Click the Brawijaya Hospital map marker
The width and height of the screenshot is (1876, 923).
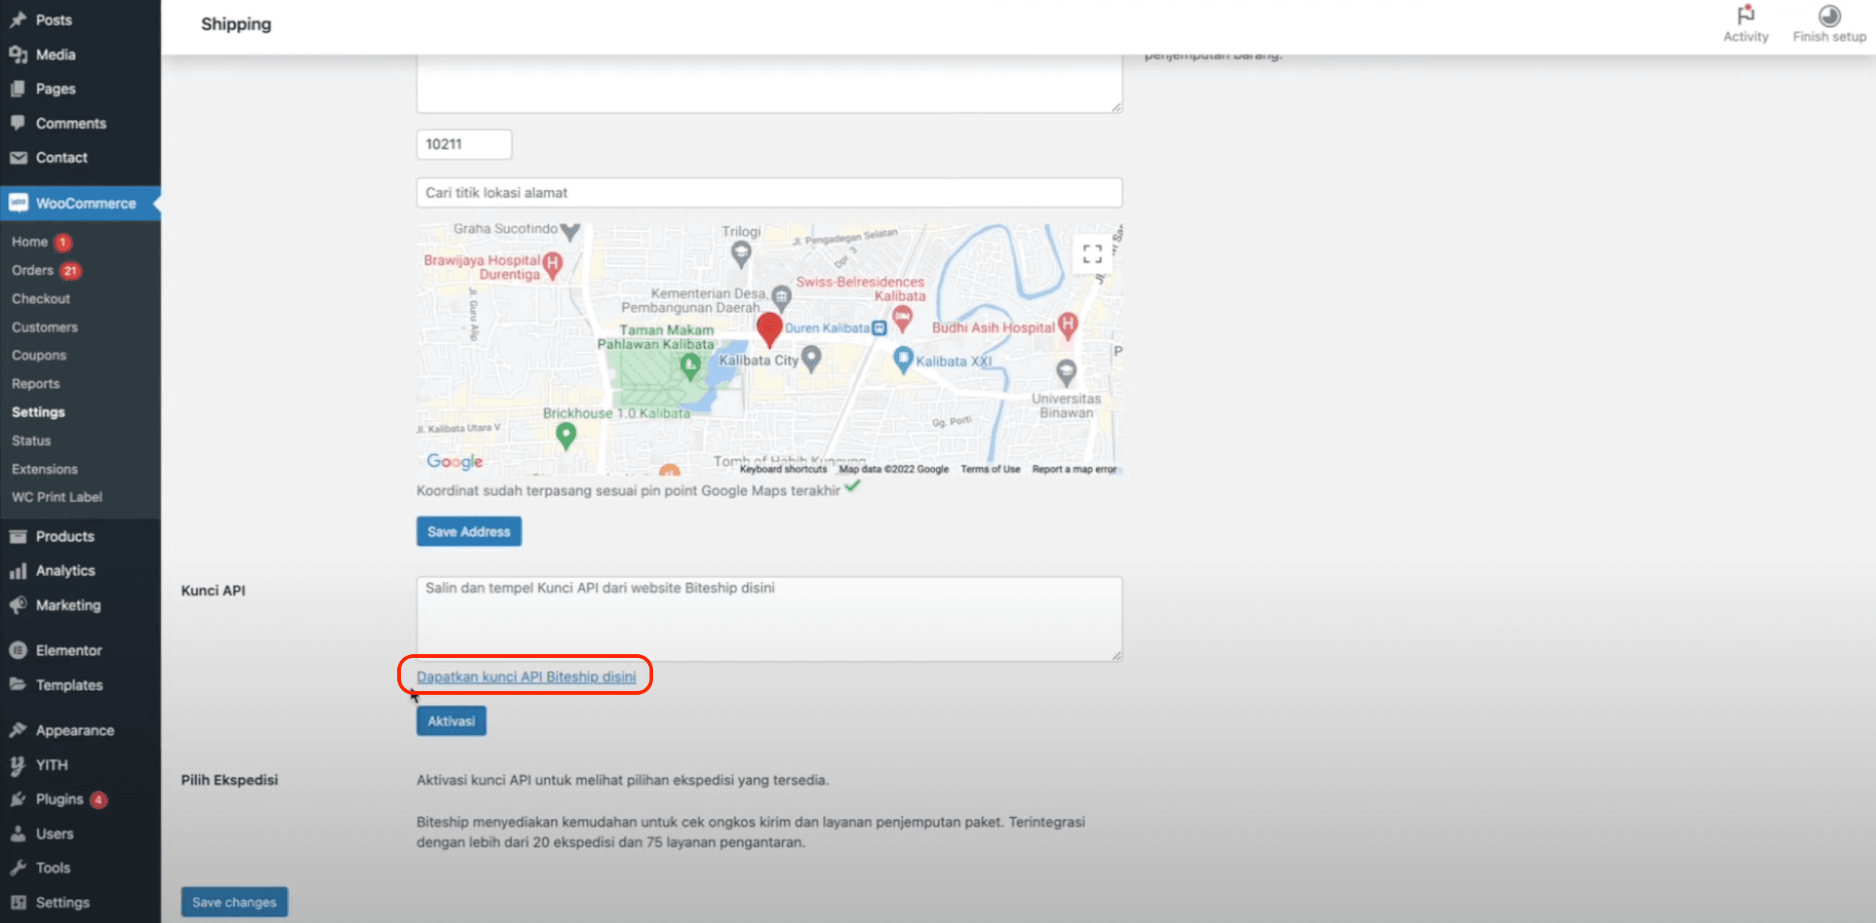tap(553, 265)
